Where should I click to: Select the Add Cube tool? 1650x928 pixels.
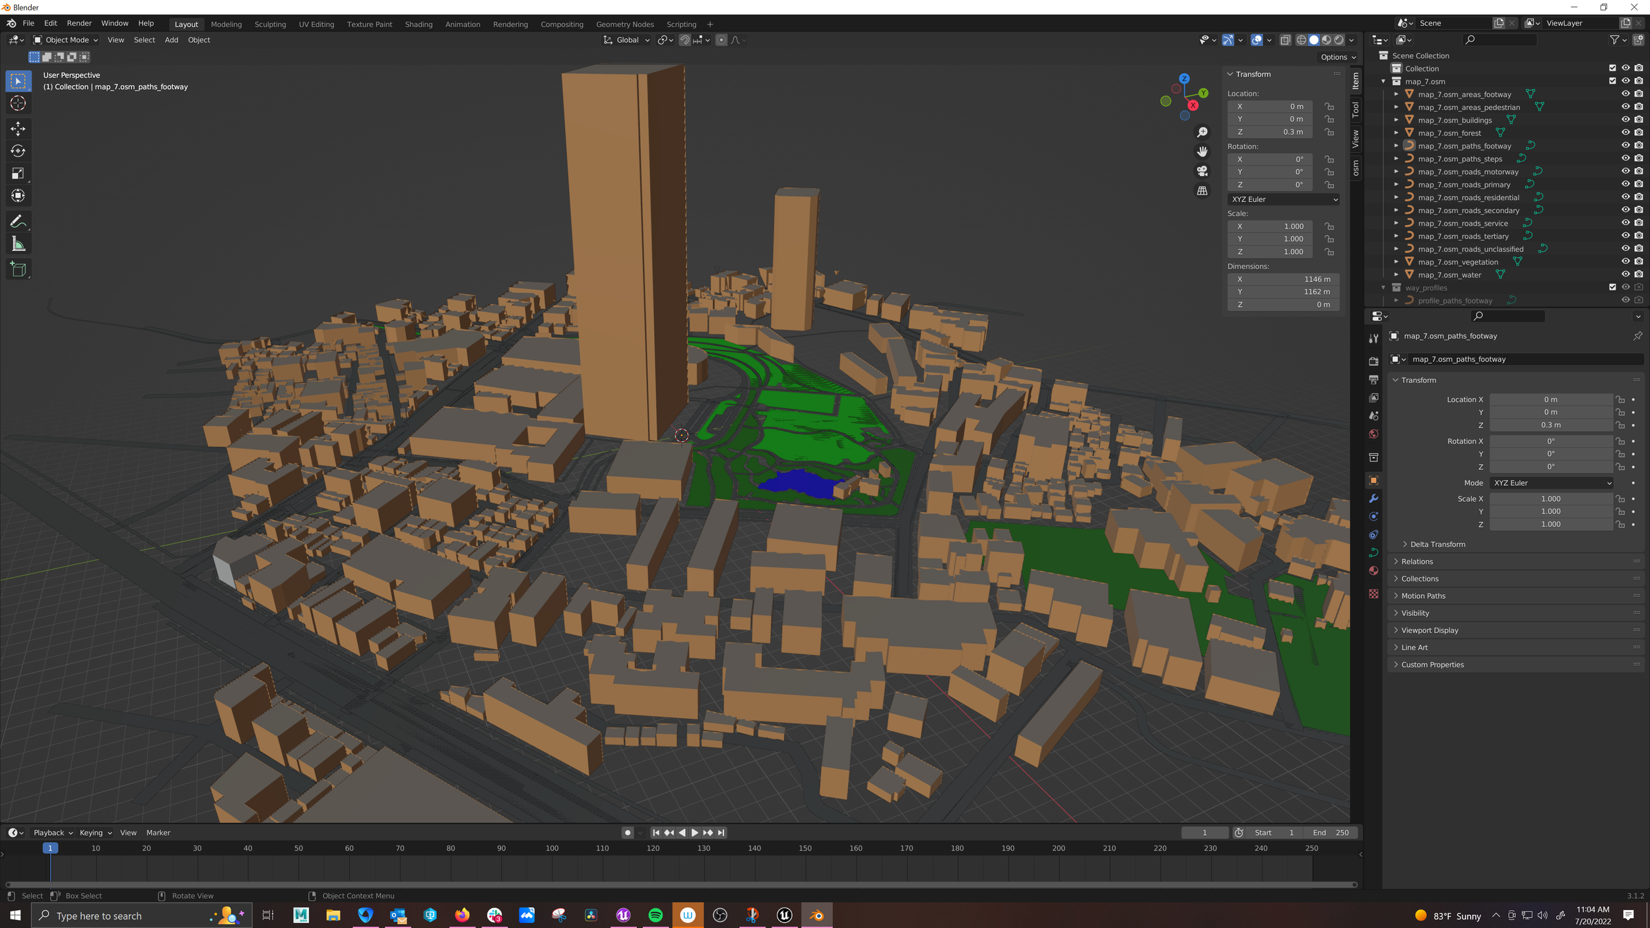pyautogui.click(x=18, y=269)
